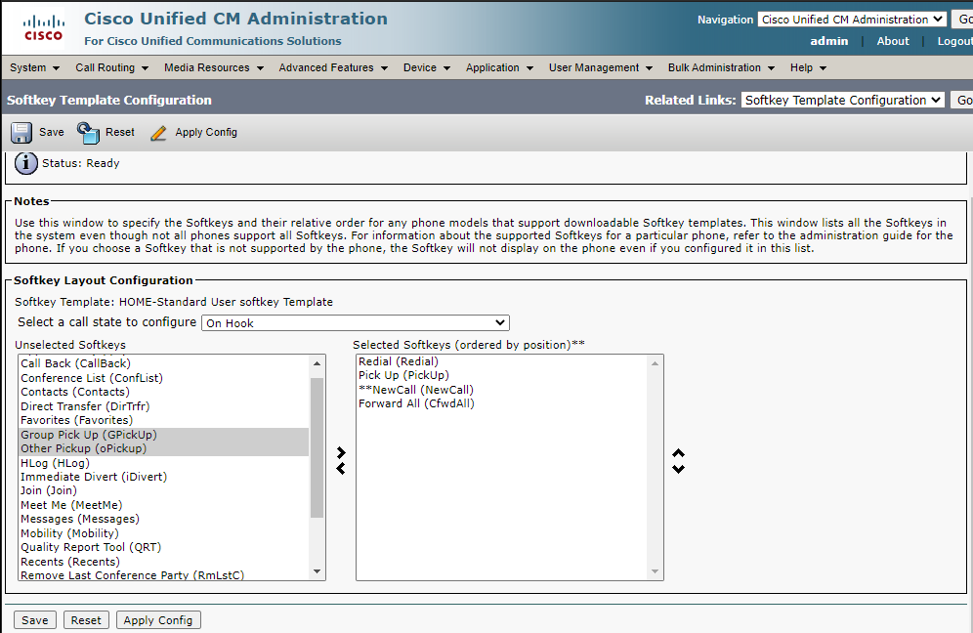Move selected softkey up in order
The width and height of the screenshot is (973, 633).
pyautogui.click(x=679, y=453)
